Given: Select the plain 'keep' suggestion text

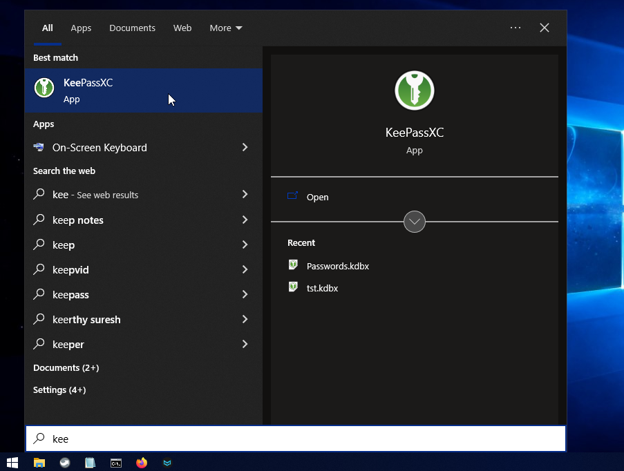Looking at the screenshot, I should point(64,245).
